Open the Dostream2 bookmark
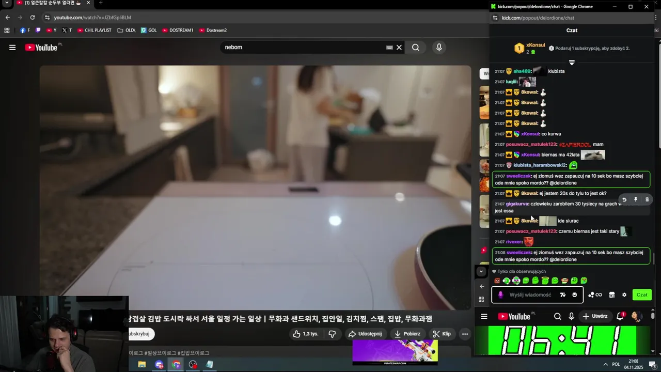The height and width of the screenshot is (372, 661). [213, 30]
